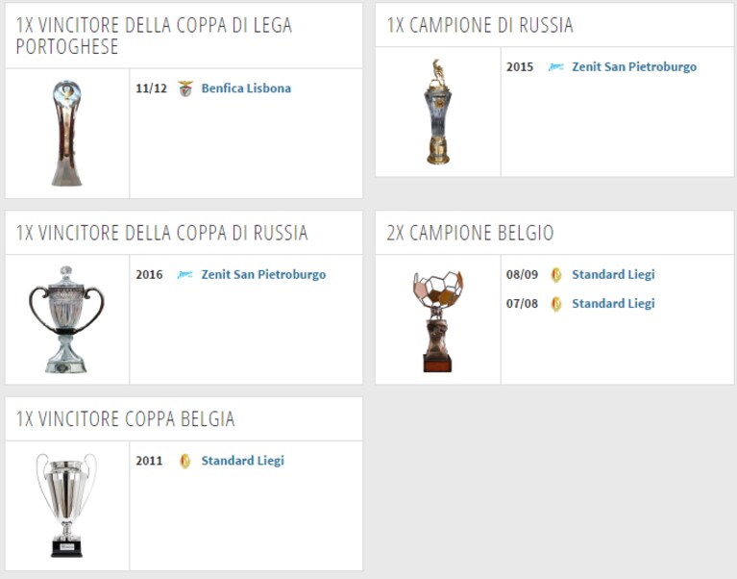Click the Zenit crest beside 2016
Viewport: 737px width, 579px height.
point(185,275)
